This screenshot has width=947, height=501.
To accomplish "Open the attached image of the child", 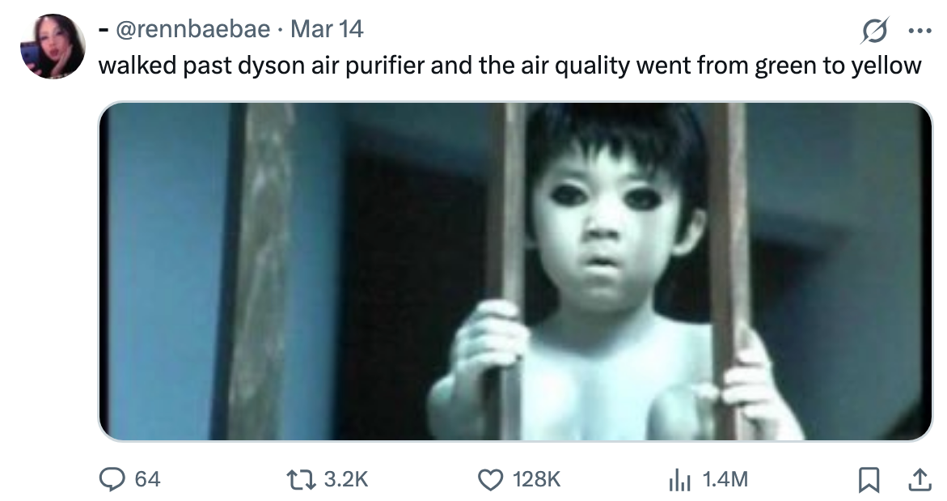I will (515, 271).
